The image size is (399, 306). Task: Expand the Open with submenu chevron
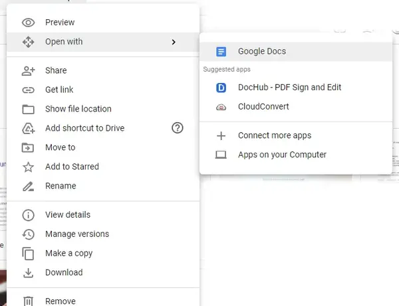174,42
